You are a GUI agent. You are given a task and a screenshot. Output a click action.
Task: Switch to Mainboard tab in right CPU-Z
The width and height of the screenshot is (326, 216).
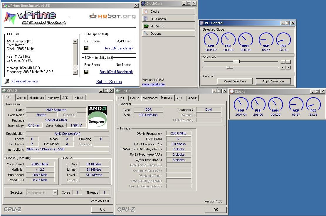click(150, 98)
